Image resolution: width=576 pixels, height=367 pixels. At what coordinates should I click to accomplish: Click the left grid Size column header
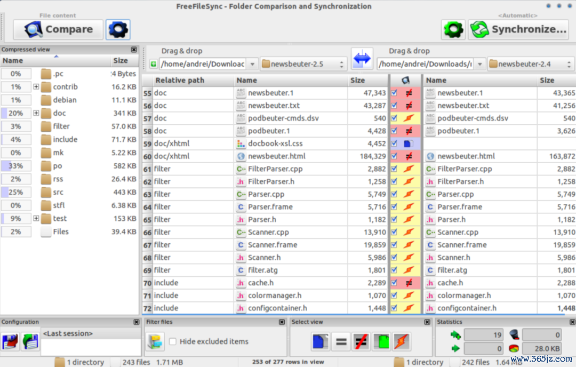367,81
